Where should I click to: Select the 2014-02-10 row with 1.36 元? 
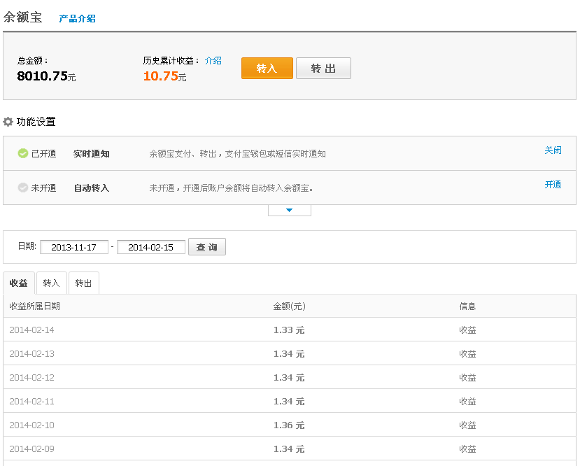pos(289,425)
